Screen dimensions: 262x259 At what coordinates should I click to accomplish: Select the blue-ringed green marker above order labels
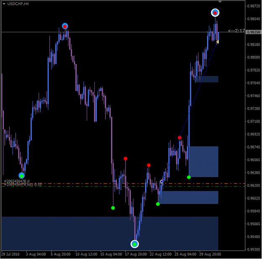point(21,176)
